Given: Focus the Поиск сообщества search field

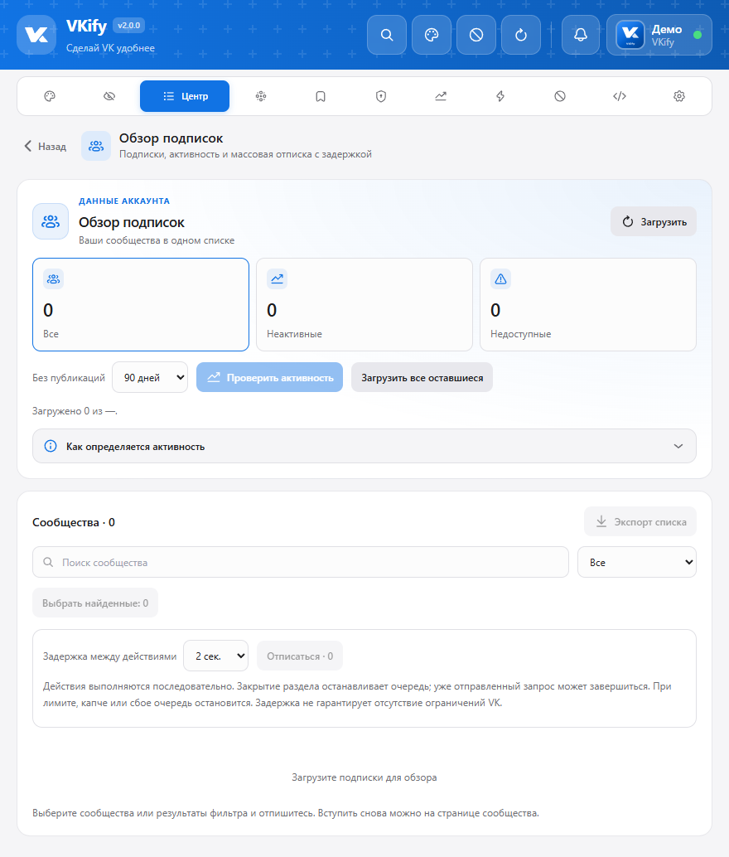Looking at the screenshot, I should click(301, 562).
